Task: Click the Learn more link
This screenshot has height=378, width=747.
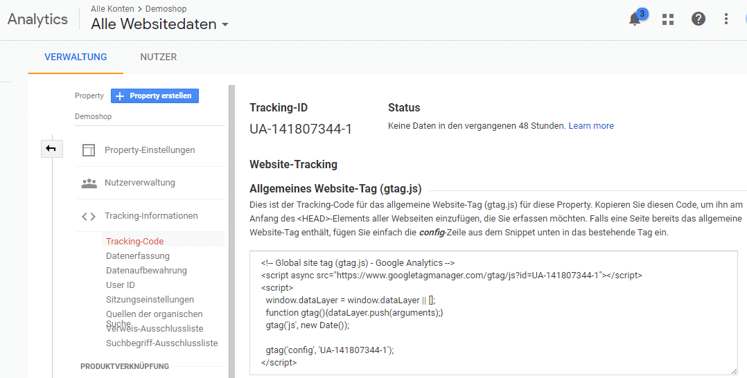Action: (x=590, y=126)
